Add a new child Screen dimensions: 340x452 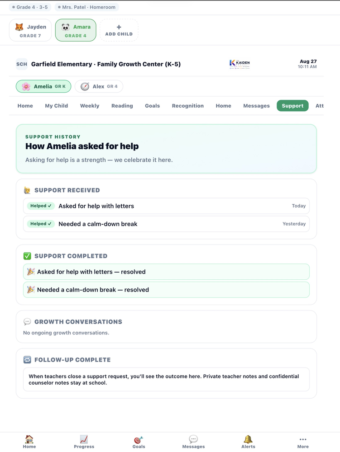[x=119, y=30]
